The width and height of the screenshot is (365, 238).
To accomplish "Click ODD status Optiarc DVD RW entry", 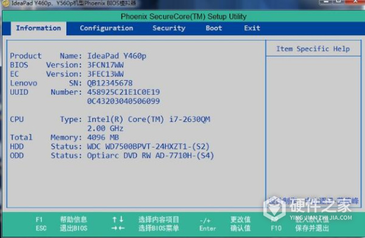I will click(x=150, y=155).
